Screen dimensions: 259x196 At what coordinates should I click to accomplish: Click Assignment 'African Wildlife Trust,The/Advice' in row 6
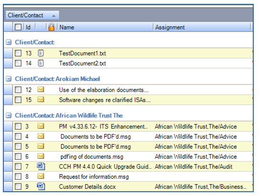coord(196,157)
